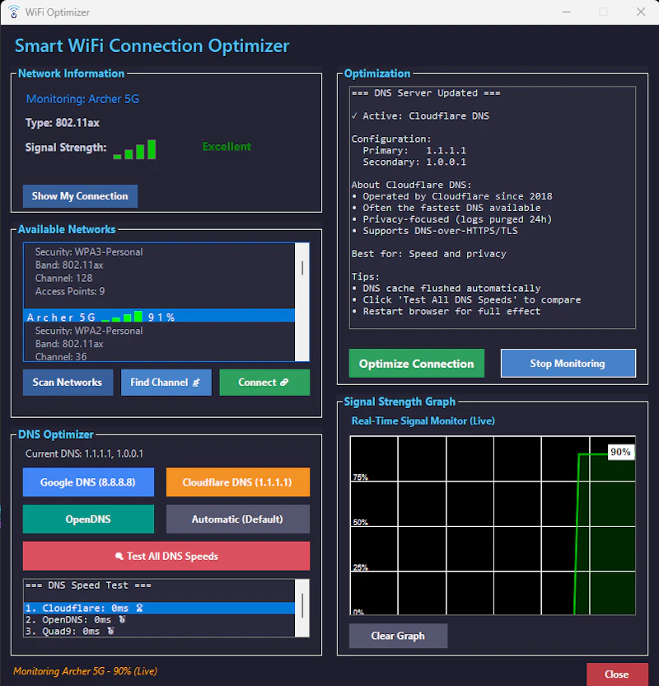Image resolution: width=659 pixels, height=686 pixels.
Task: Click 'Security: WPA2-Personal' line in list
Action: pos(89,331)
